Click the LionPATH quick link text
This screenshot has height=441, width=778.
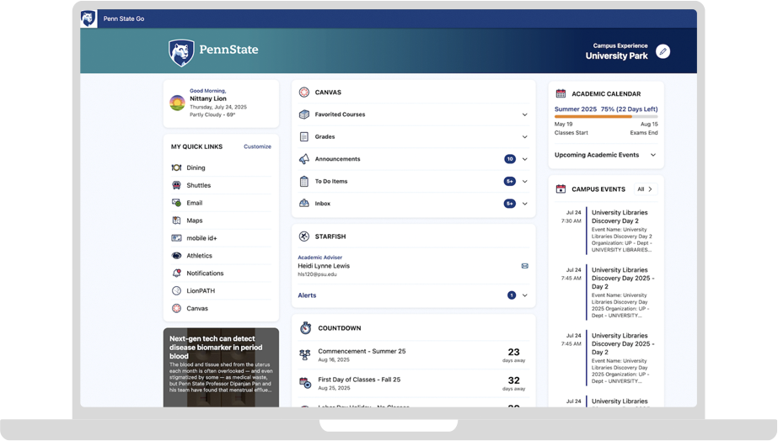coord(201,291)
